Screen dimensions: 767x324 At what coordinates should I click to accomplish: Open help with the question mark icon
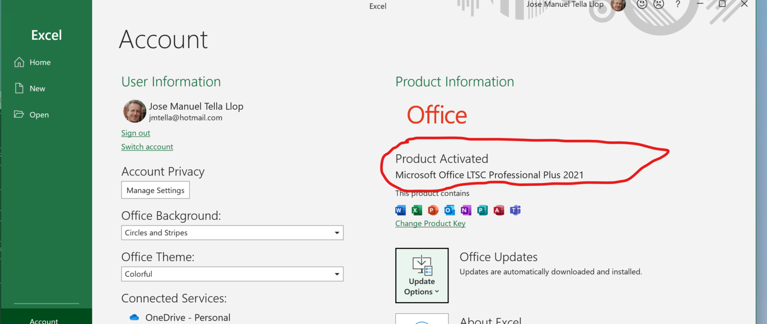[x=678, y=4]
